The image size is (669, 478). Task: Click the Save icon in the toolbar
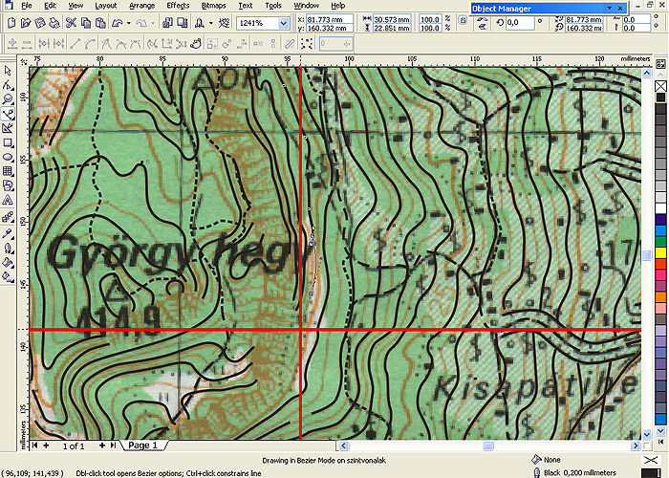click(39, 23)
